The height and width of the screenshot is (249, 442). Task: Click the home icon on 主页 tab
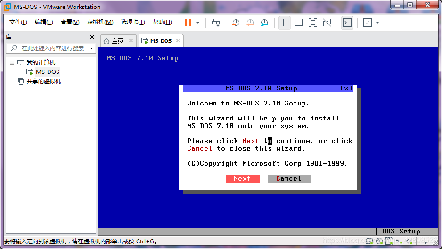(x=106, y=41)
